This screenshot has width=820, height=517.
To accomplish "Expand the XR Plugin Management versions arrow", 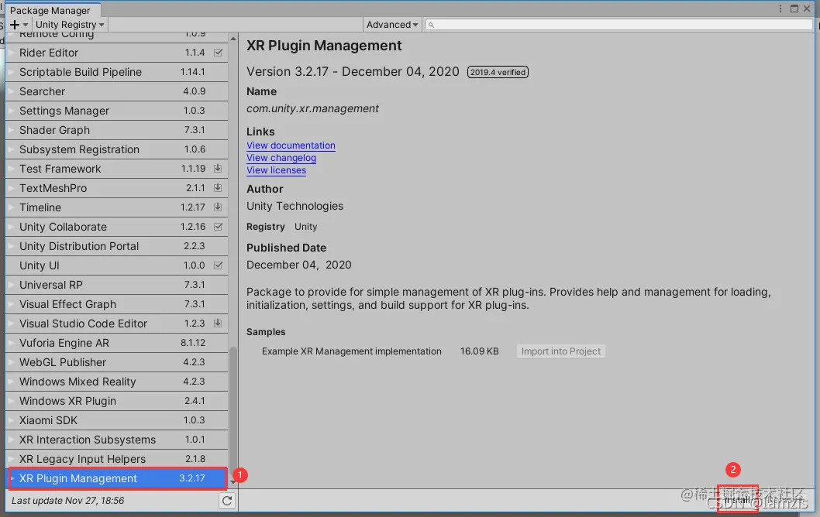I will click(x=12, y=478).
